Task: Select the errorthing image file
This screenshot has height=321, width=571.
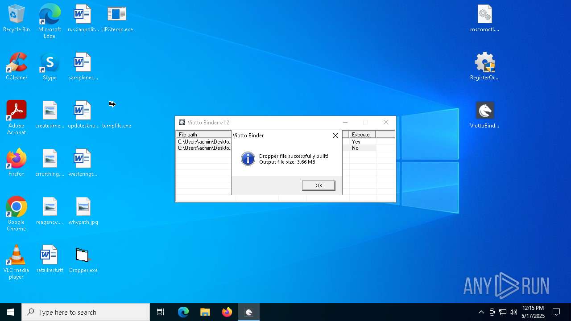Action: coord(50,163)
